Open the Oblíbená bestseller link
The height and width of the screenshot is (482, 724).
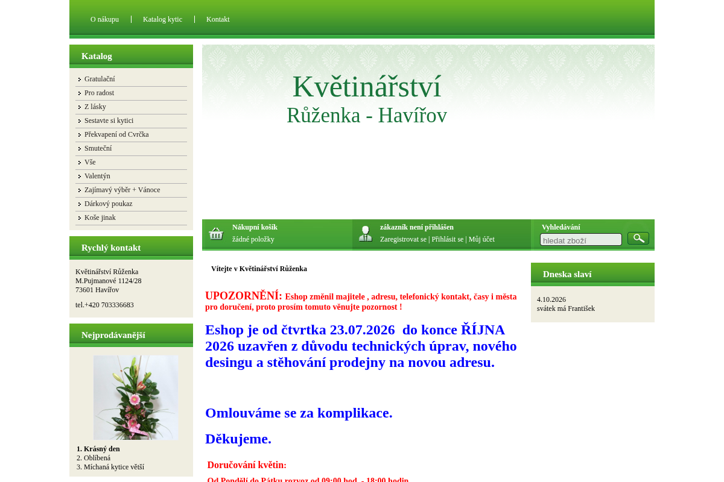click(x=97, y=458)
